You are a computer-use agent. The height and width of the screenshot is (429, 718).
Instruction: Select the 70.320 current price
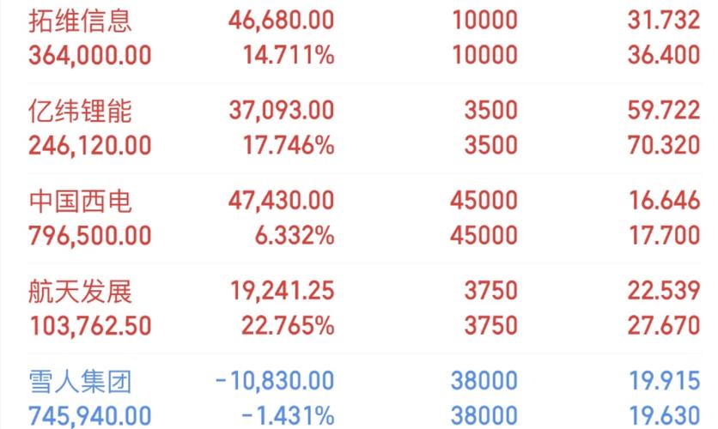[668, 147]
